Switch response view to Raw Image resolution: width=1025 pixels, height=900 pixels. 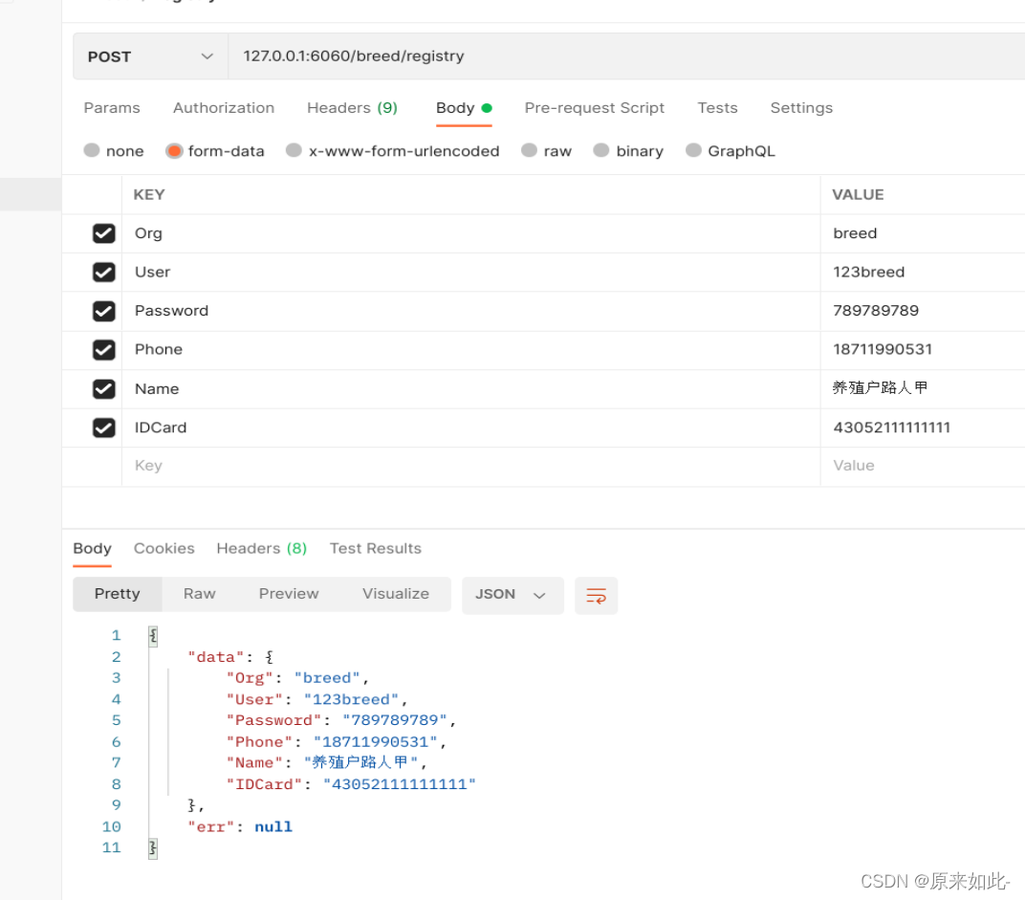pyautogui.click(x=200, y=594)
